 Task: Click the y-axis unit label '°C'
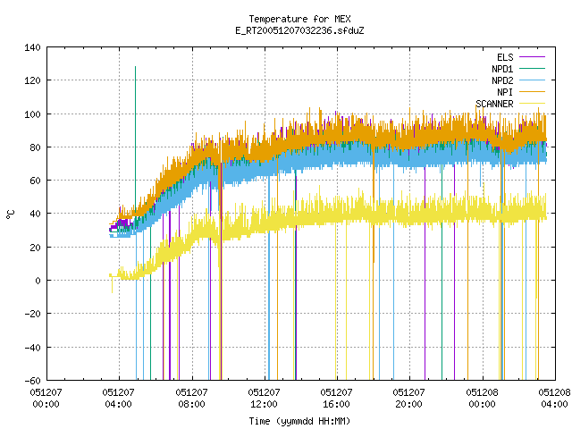pyautogui.click(x=11, y=214)
